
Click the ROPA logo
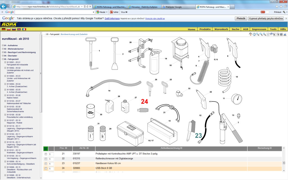(x=9, y=24)
